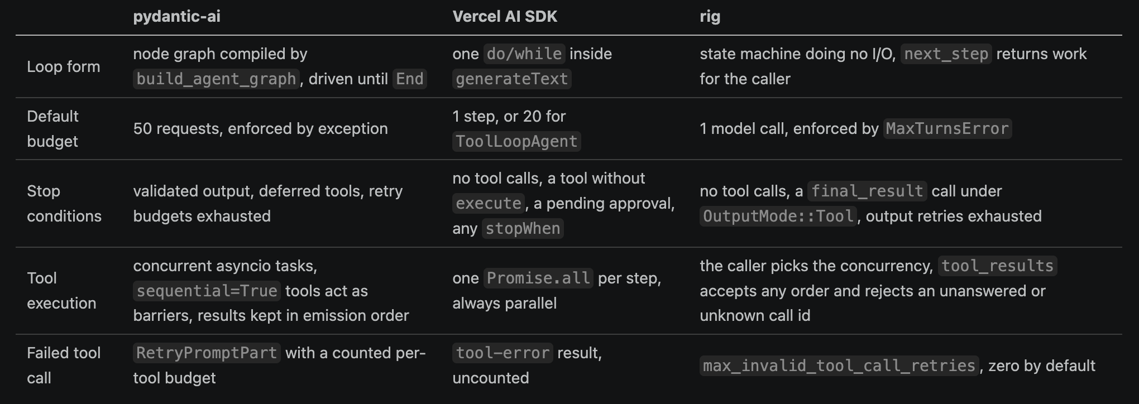Click the OutputMode::Tool code snippet
The height and width of the screenshot is (404, 1139).
(x=778, y=216)
